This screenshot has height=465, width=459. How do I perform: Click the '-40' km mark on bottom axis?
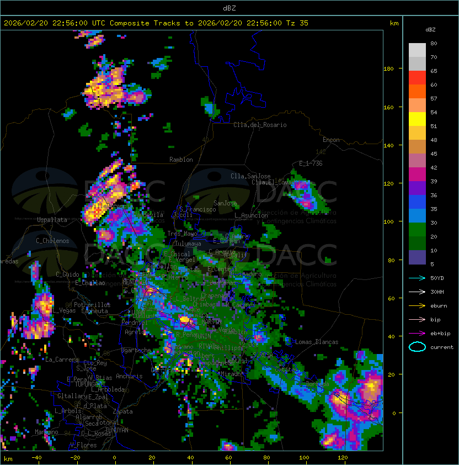coord(36,458)
